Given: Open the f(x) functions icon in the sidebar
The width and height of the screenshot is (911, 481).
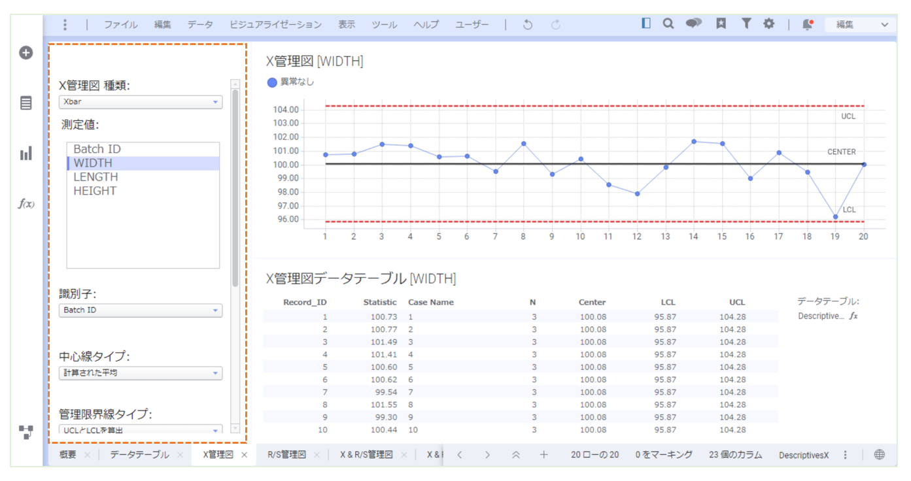Looking at the screenshot, I should [x=26, y=204].
